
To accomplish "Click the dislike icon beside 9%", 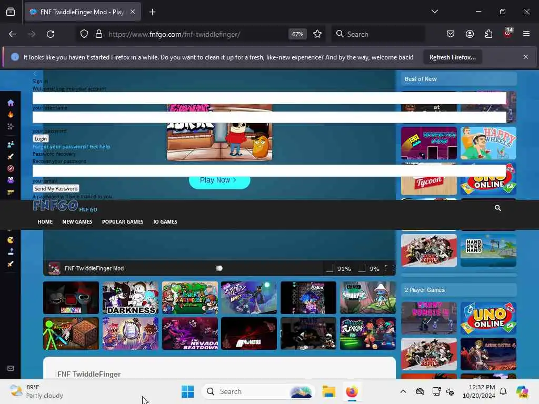I will pyautogui.click(x=362, y=268).
